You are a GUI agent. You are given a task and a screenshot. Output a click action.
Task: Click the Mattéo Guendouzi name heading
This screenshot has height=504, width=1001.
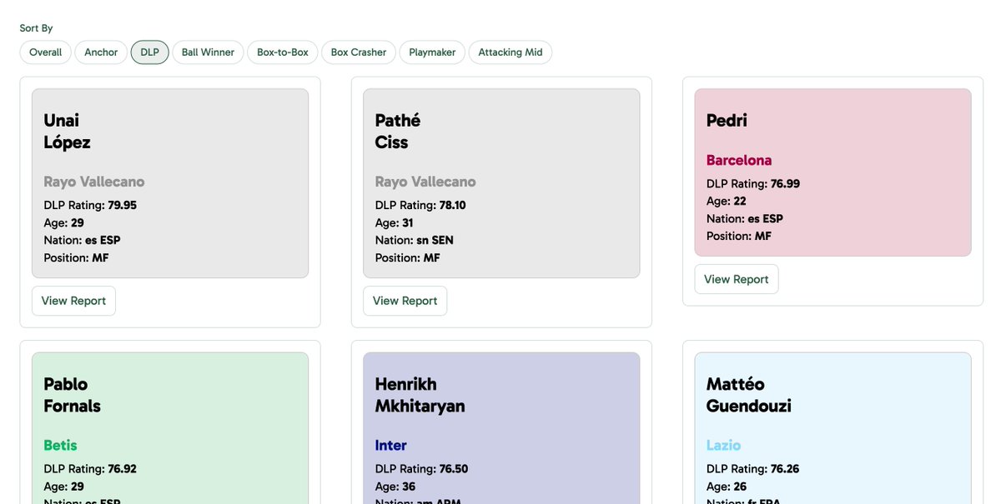(x=748, y=395)
